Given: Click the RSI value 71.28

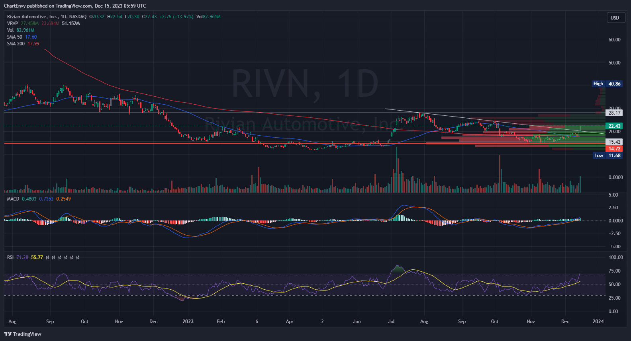Looking at the screenshot, I should [22, 257].
